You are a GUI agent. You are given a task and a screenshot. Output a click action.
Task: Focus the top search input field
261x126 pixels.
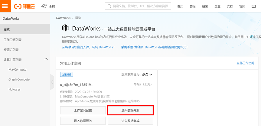click(138, 6)
